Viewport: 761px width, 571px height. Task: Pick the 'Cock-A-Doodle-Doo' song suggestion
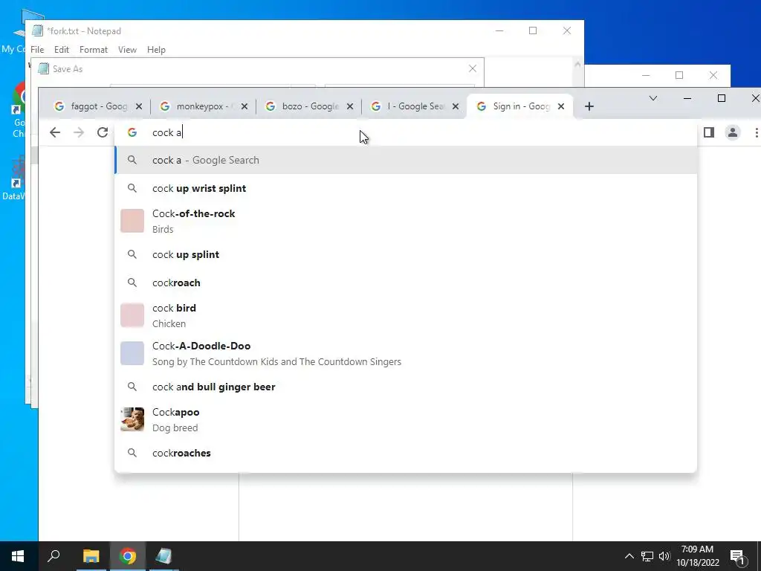click(x=406, y=353)
